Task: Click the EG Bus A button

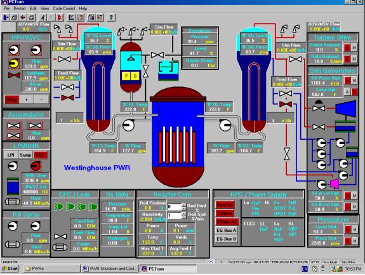Action: [x=227, y=231]
